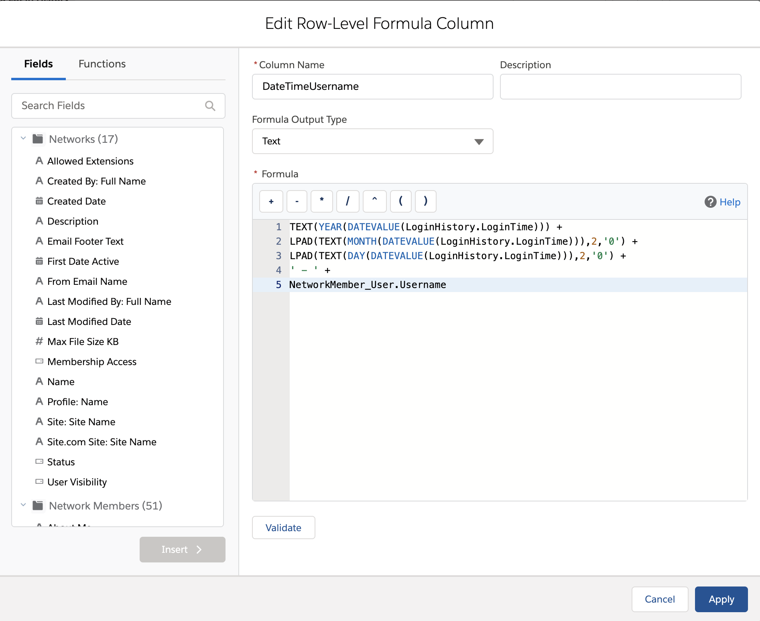Click the exponent caret operator button

(x=374, y=201)
